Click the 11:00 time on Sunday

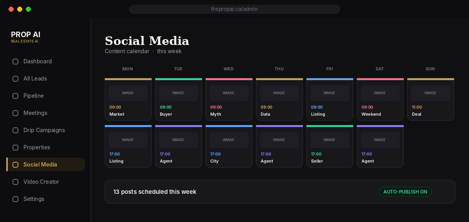(417, 107)
